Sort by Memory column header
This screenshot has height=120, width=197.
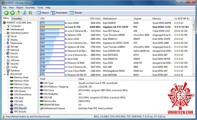click(x=162, y=19)
